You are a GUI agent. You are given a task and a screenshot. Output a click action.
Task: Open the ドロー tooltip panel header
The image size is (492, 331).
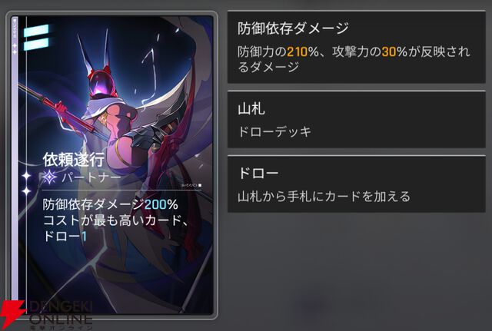pyautogui.click(x=258, y=173)
